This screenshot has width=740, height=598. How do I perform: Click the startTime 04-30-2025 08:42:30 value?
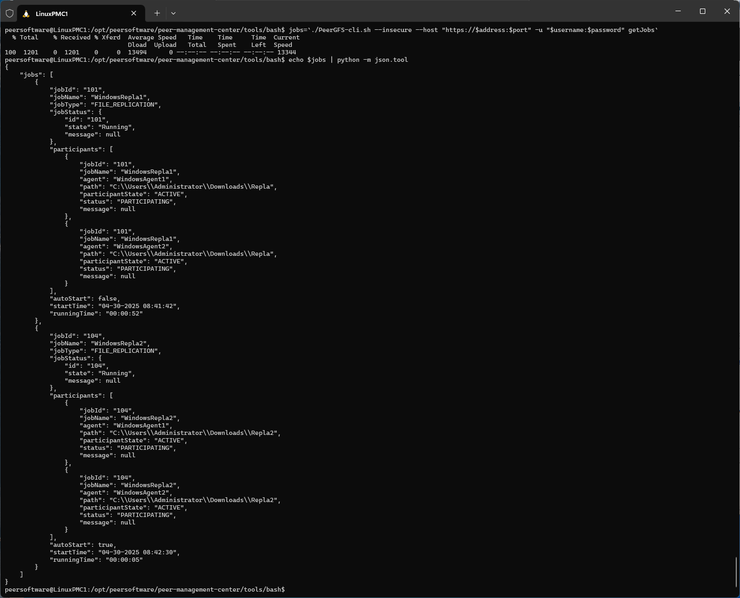click(138, 552)
